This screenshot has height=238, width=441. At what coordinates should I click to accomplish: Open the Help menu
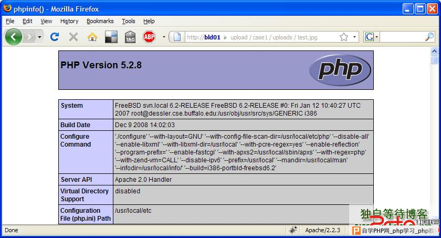[x=149, y=21]
